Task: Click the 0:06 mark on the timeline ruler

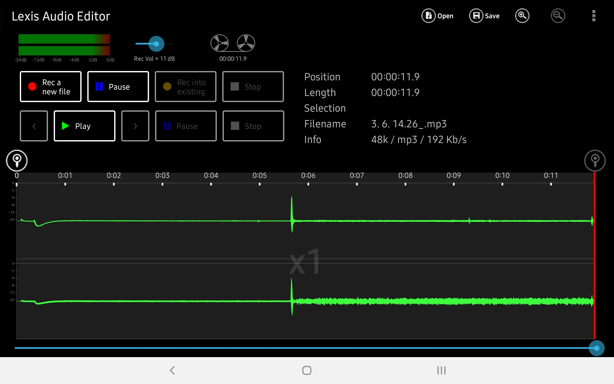Action: point(308,176)
